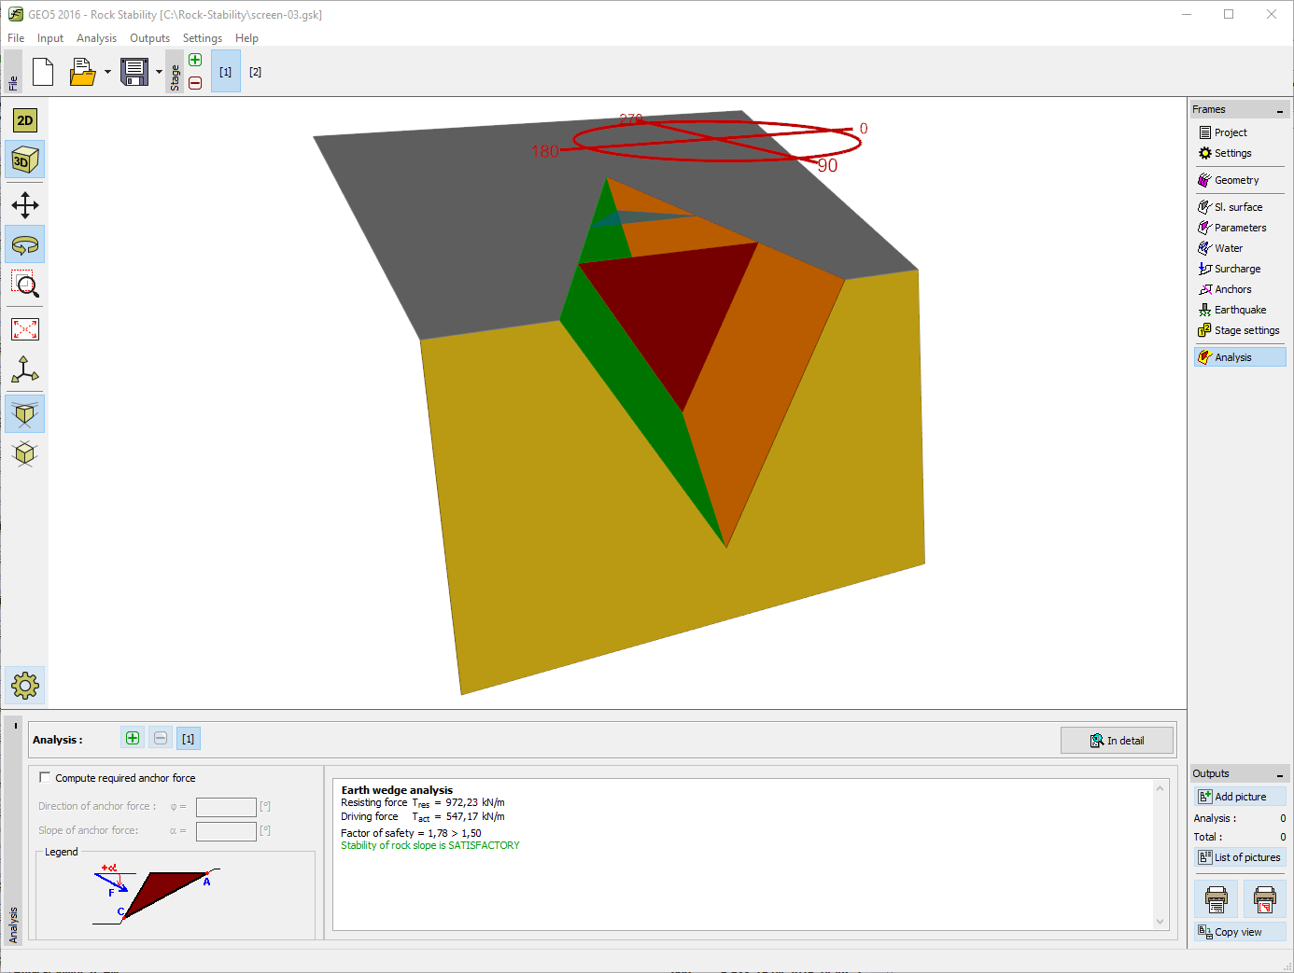The height and width of the screenshot is (973, 1294).
Task: Click Add picture button
Action: point(1239,797)
